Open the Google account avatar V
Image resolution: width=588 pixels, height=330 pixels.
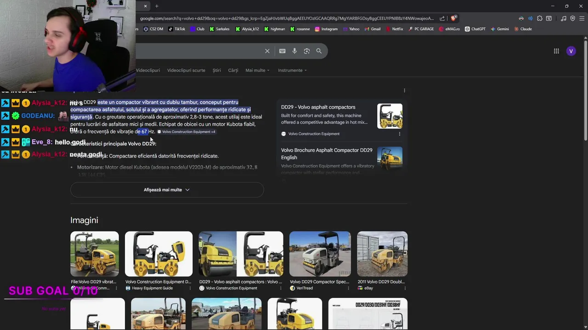pos(571,51)
